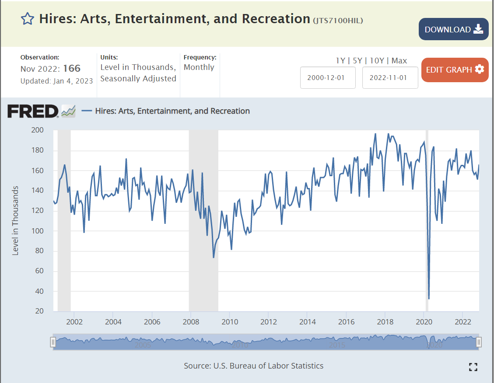The image size is (494, 383).
Task: Click the end date field 2022-11-01
Action: tap(390, 78)
